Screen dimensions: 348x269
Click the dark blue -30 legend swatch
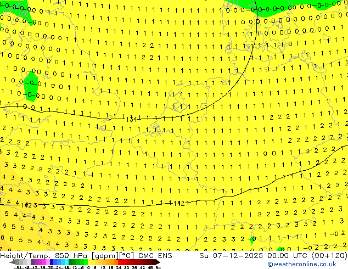tap(52, 262)
